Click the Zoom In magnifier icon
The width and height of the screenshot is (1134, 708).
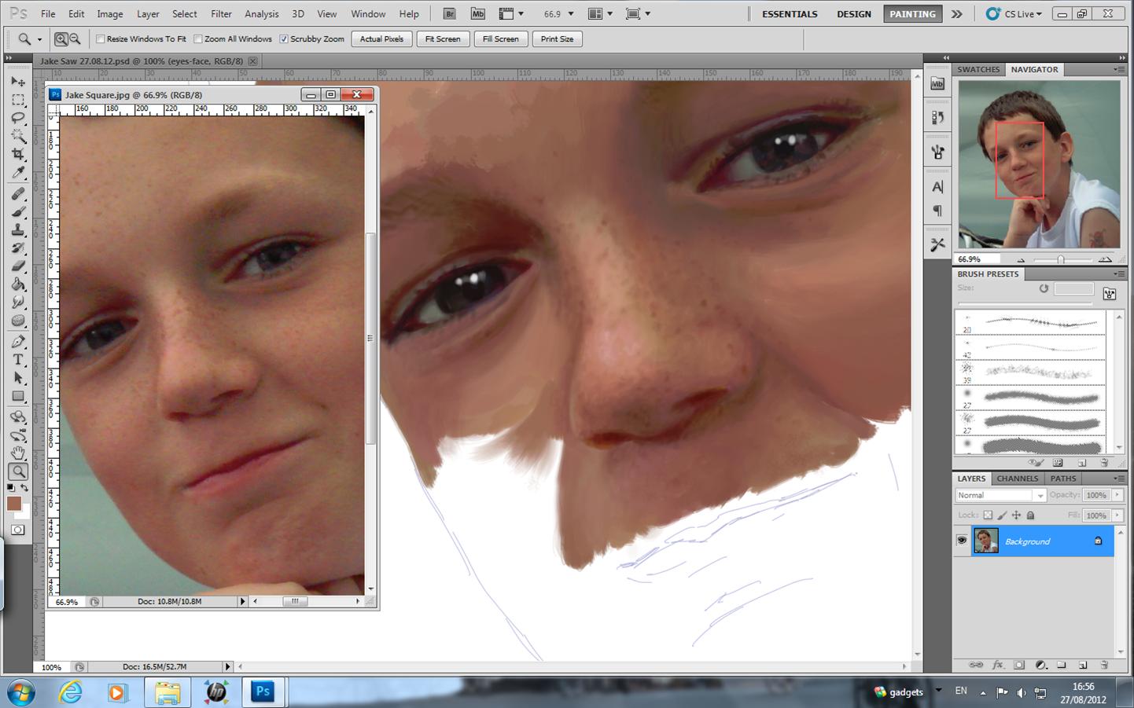[x=61, y=39]
